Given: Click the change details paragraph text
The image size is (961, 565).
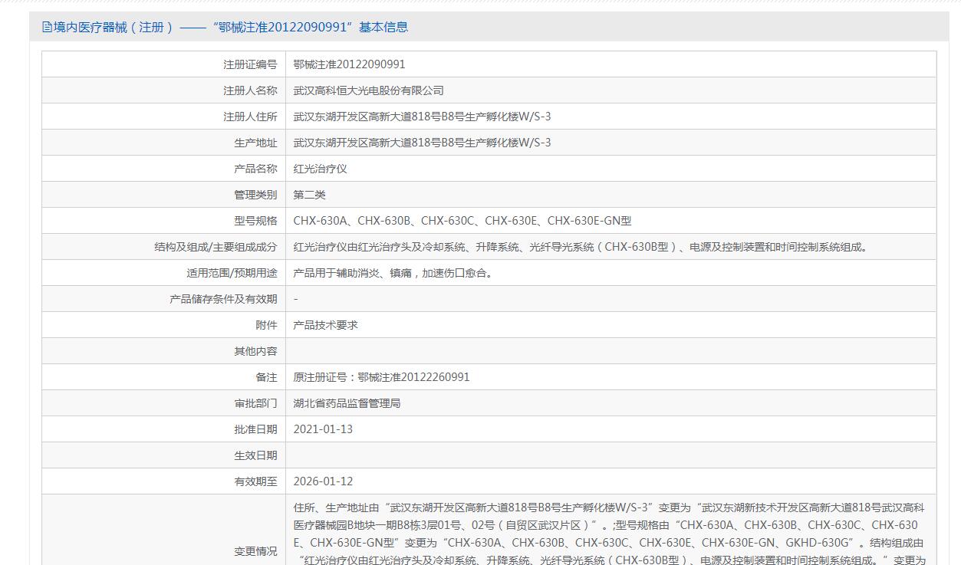Looking at the screenshot, I should [610, 525].
